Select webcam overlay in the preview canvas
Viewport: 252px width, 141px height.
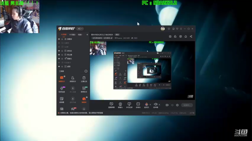[x=98, y=48]
